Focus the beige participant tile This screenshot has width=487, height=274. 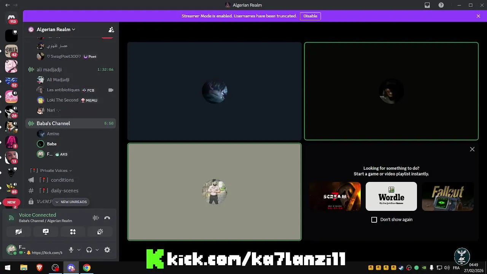(214, 192)
